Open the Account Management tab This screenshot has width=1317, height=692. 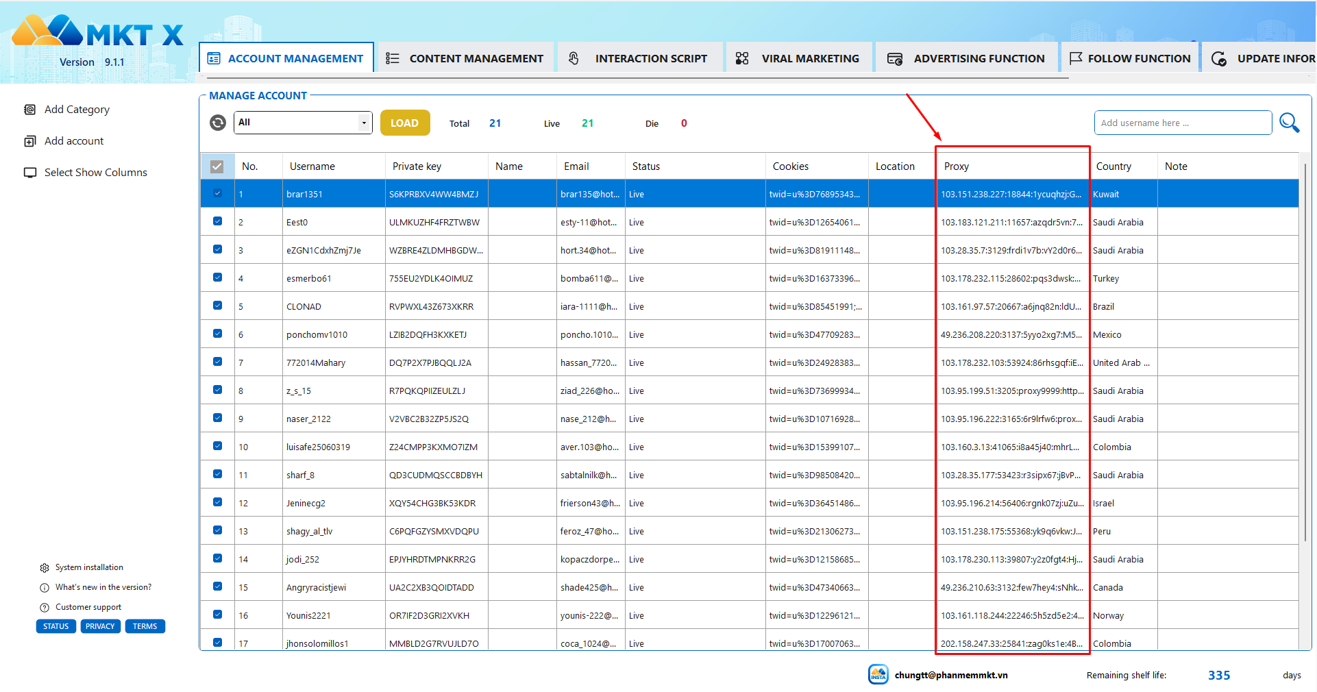click(x=286, y=58)
